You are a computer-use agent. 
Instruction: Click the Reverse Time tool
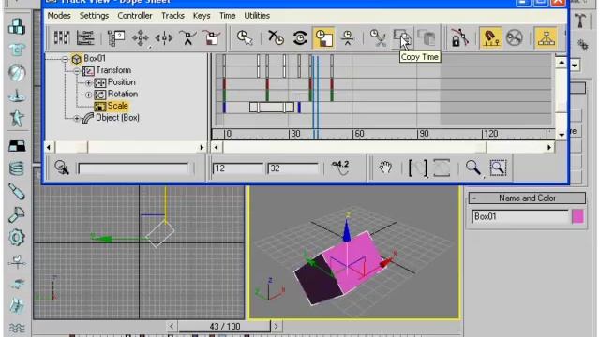tap(300, 37)
